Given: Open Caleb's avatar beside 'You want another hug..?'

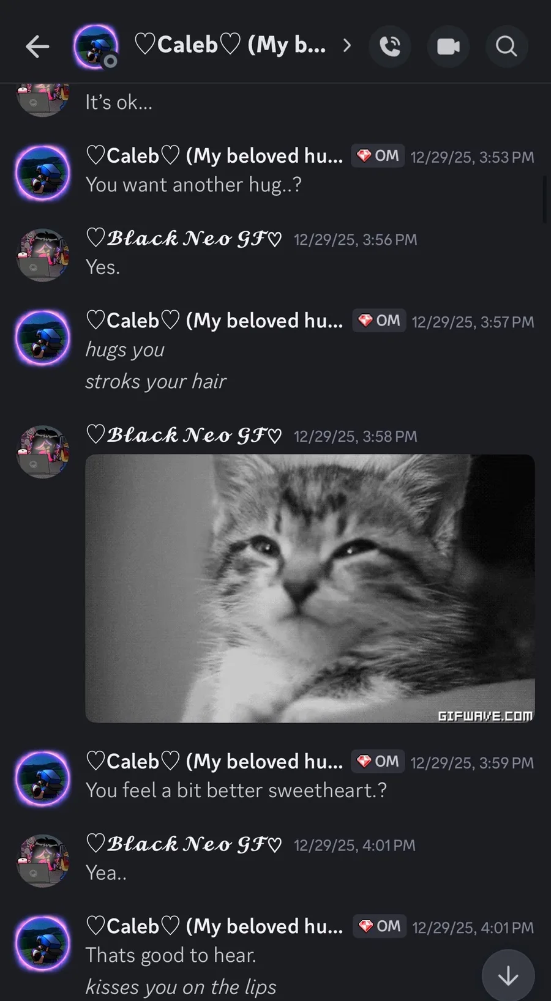Looking at the screenshot, I should pos(42,173).
